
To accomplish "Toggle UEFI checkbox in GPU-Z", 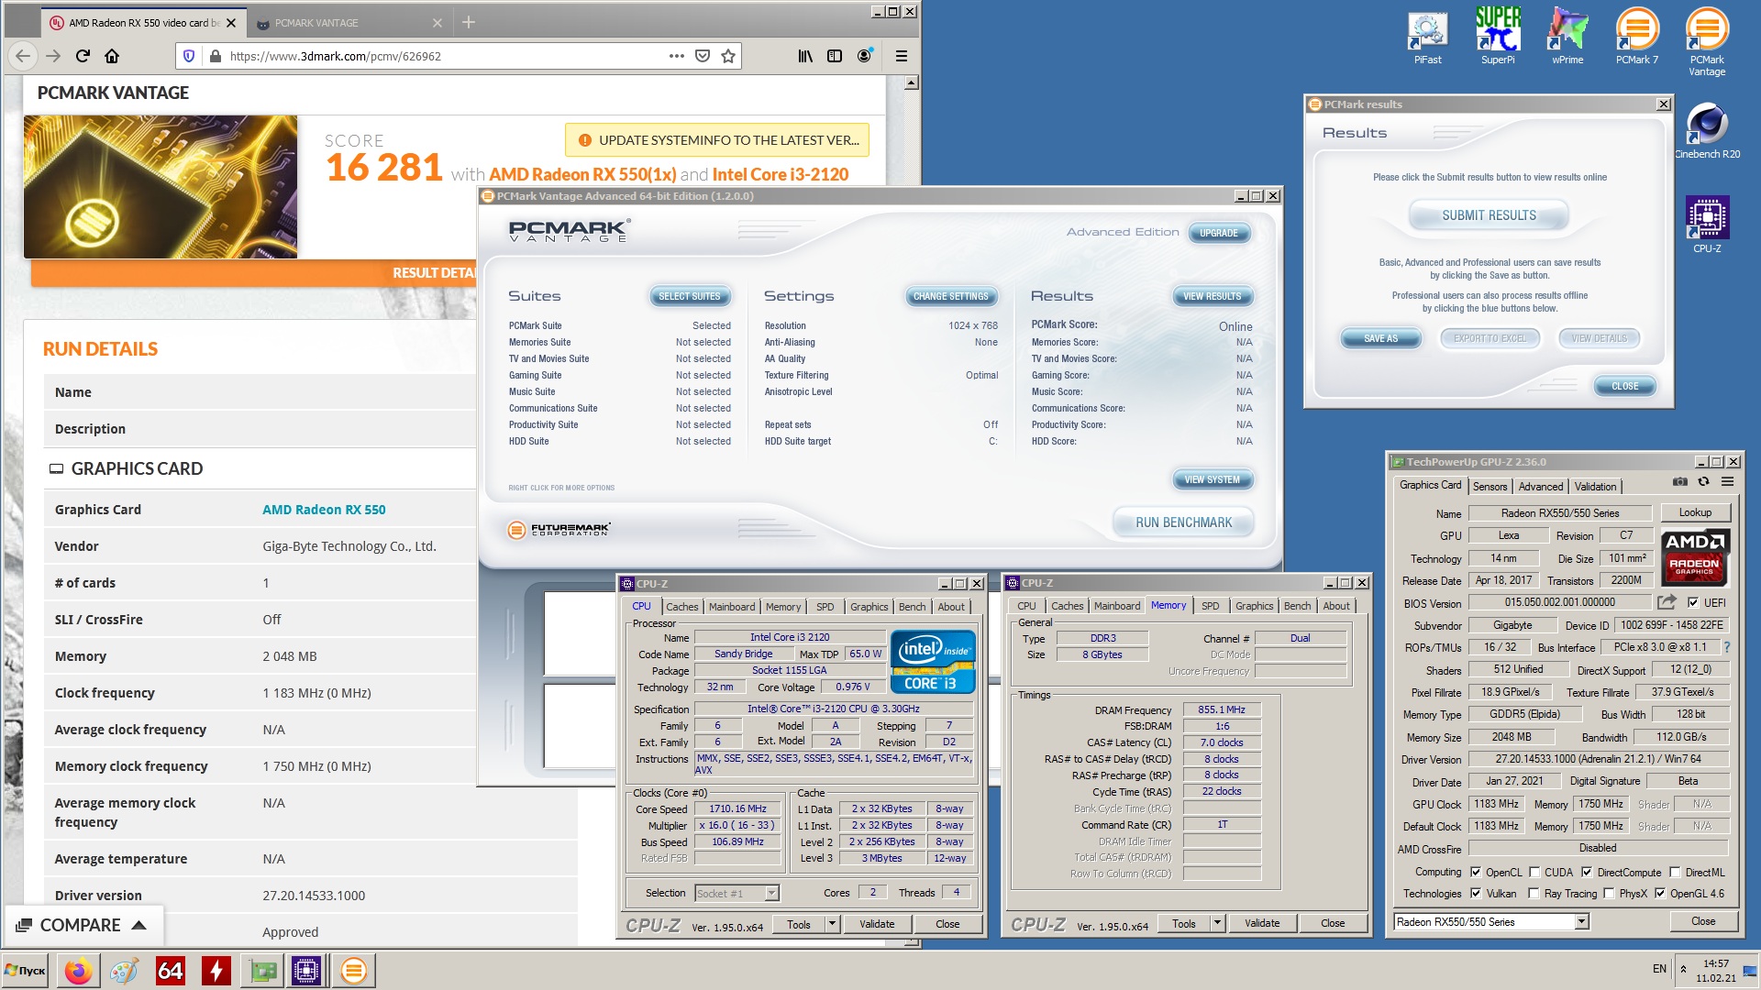I will 1693,602.
